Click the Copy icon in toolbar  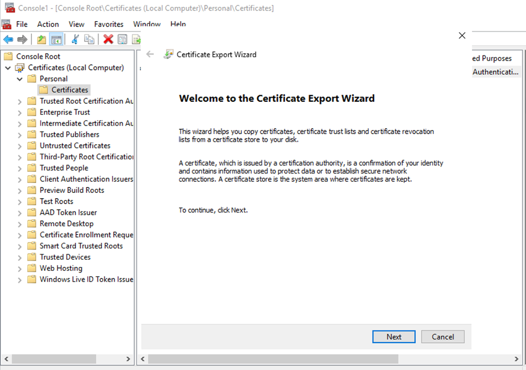[x=90, y=40]
